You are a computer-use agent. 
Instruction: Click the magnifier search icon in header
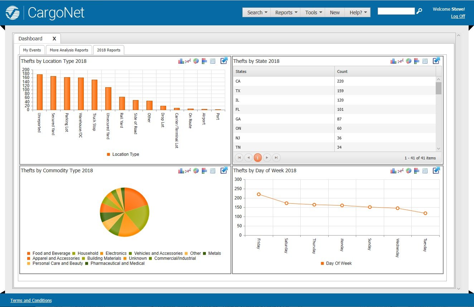[x=419, y=11]
